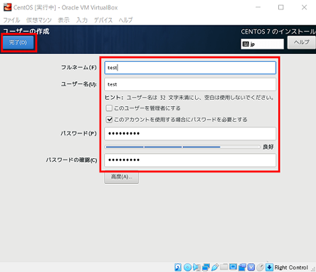Open the network adapter status icon
This screenshot has width=316, height=272.
pos(206,267)
